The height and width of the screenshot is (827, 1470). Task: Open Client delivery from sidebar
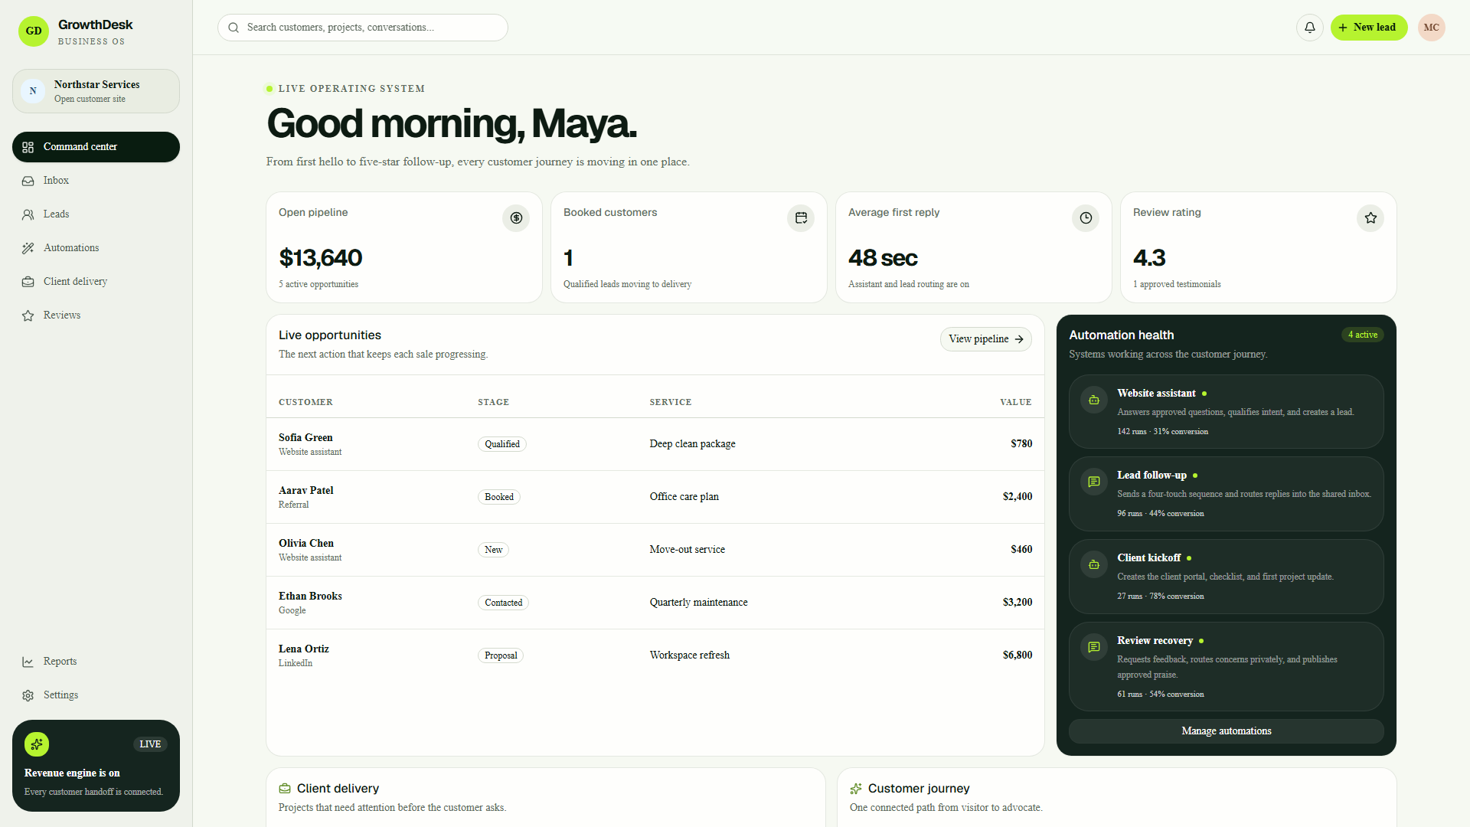(x=96, y=282)
